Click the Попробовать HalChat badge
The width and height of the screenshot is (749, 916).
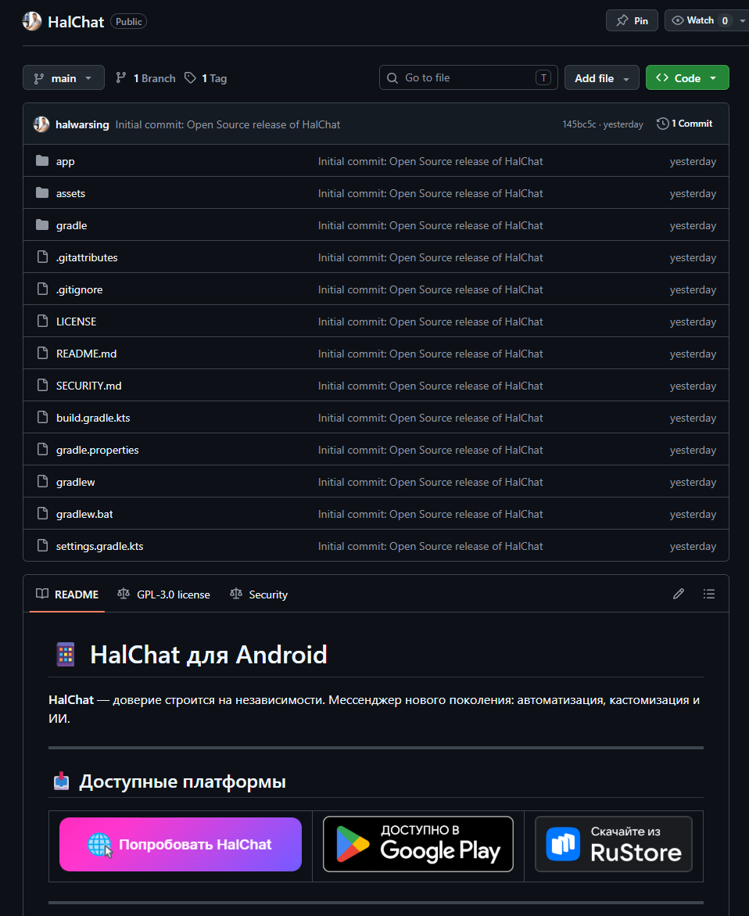click(x=181, y=845)
